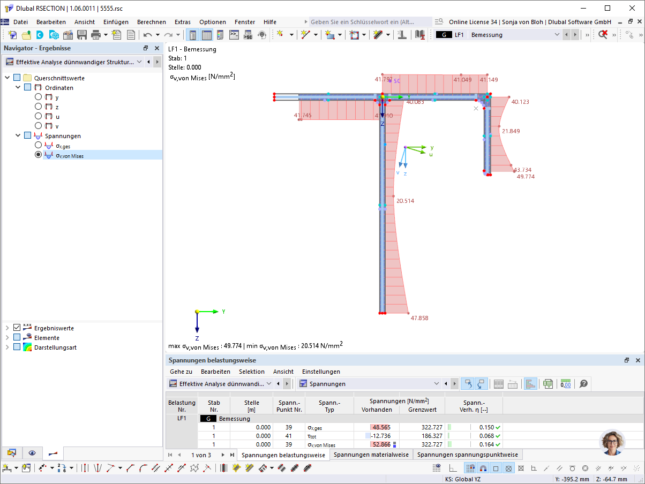Expand the Elemente tree node
645x484 pixels.
[x=7, y=337]
